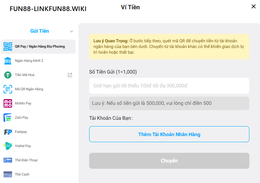Click the Thẻ Điện Thoại card icon
This screenshot has width=260, height=183.
click(8, 160)
